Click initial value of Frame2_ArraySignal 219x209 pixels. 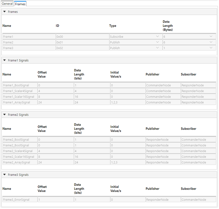coord(128,162)
